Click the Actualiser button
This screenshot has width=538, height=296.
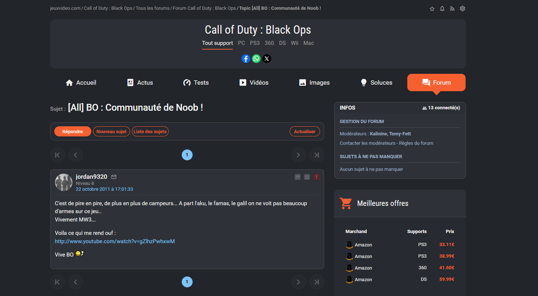click(304, 131)
